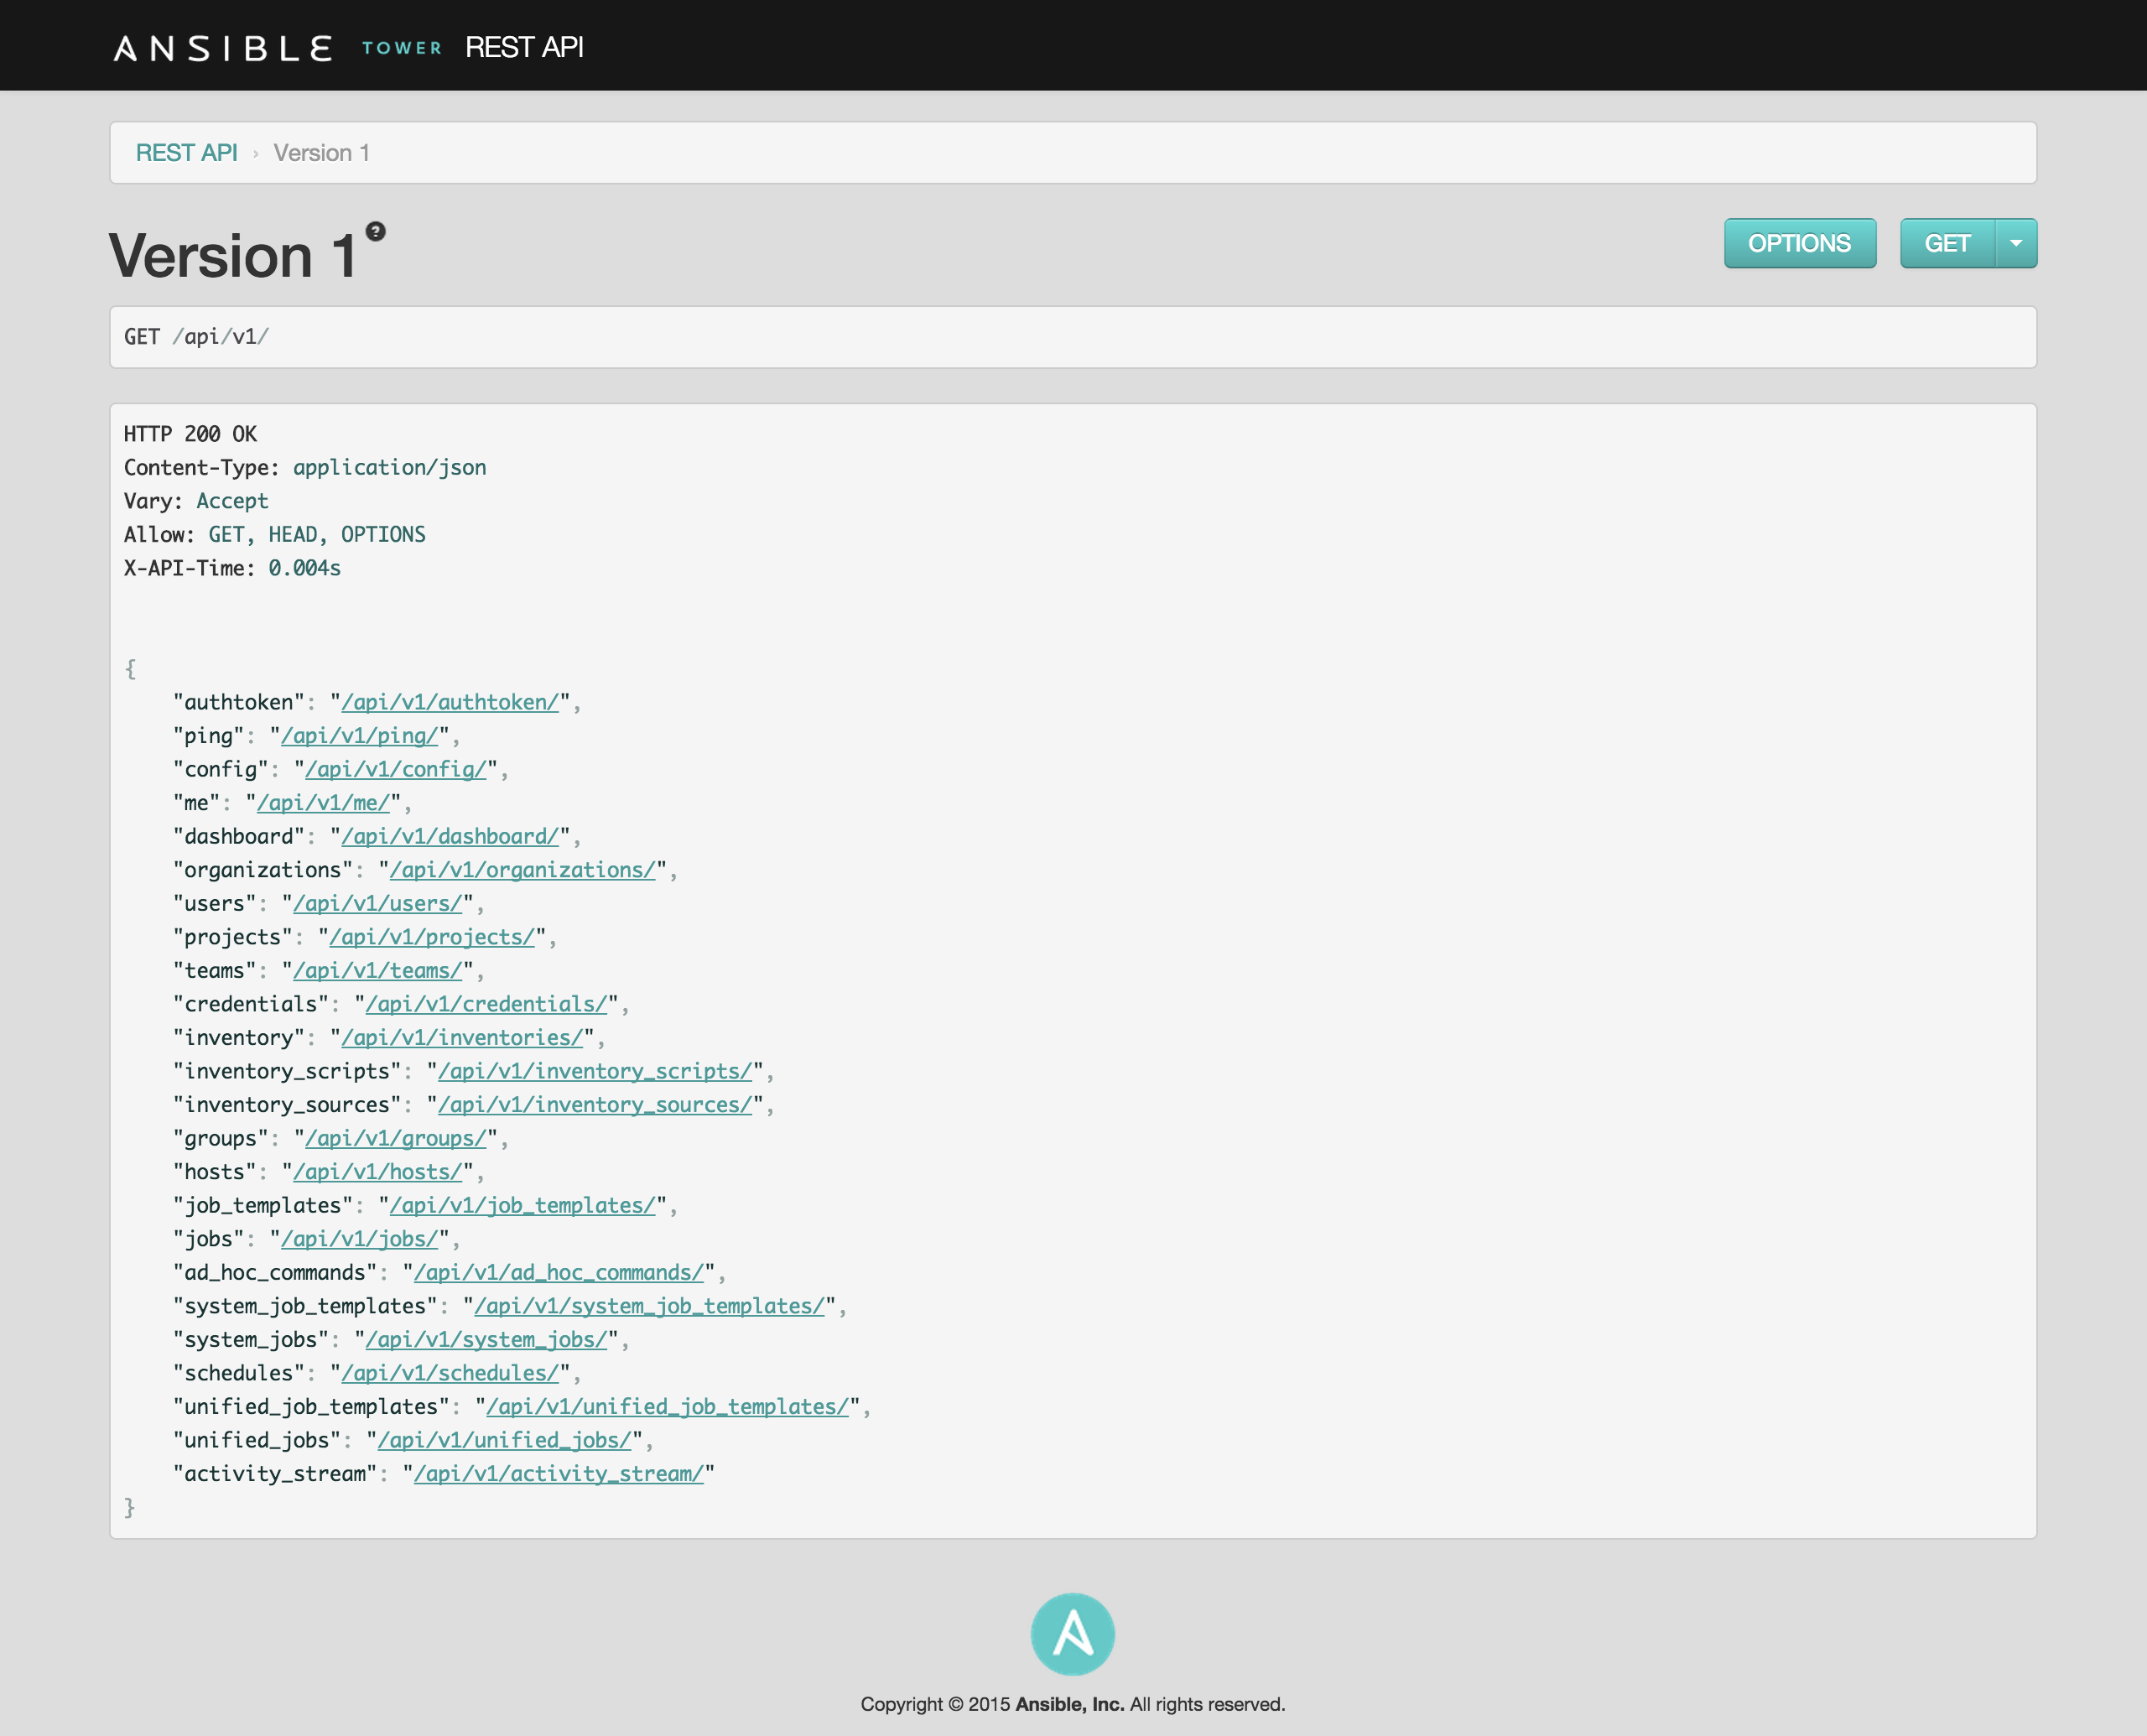Screen dimensions: 2147x1736
Task: Click the Ansible Tower logo in header
Action: coord(277,48)
